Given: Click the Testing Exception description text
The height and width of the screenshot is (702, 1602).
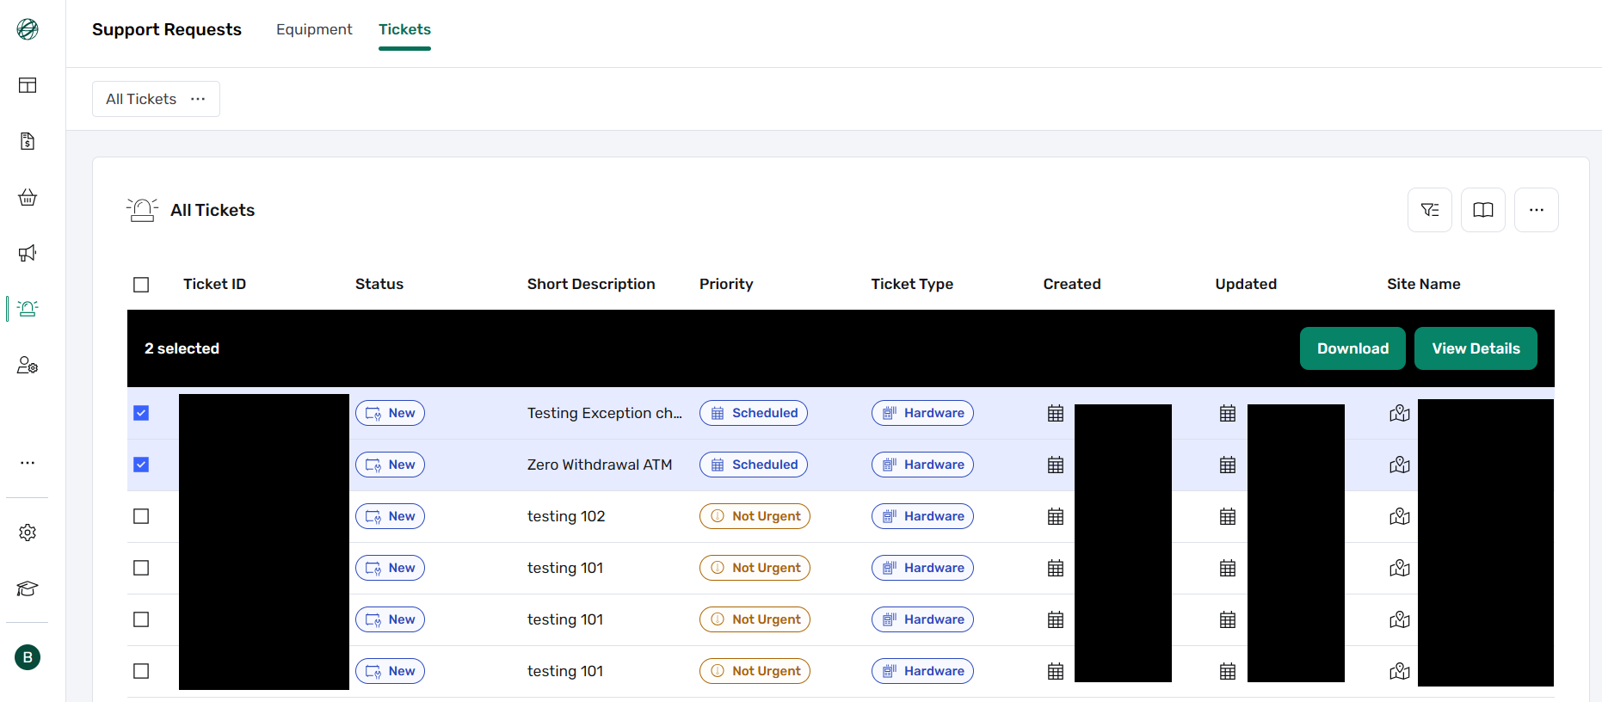Looking at the screenshot, I should (605, 413).
